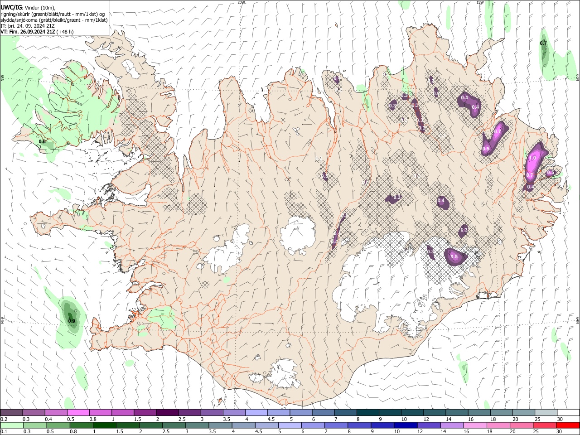Click the 0.6 rain value over the Westfjords
Viewport: 580px width, 435px height.
(42, 142)
